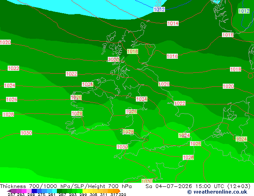Click the 1020 label over the Hebrides
The height and width of the screenshot is (196, 254).
(x=113, y=59)
